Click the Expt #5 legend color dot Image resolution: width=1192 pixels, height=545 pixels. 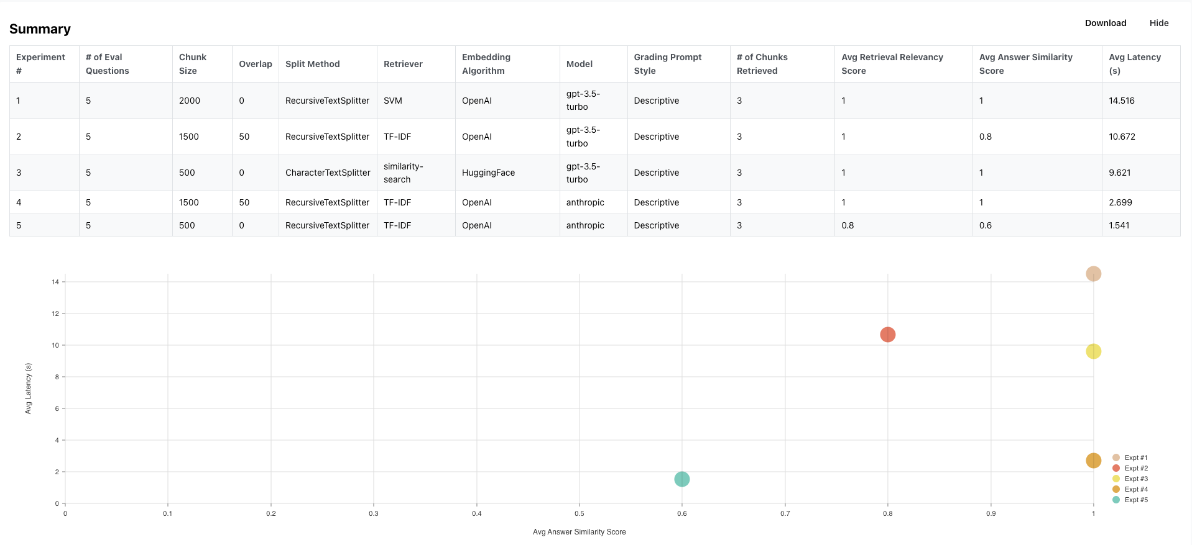click(1116, 500)
